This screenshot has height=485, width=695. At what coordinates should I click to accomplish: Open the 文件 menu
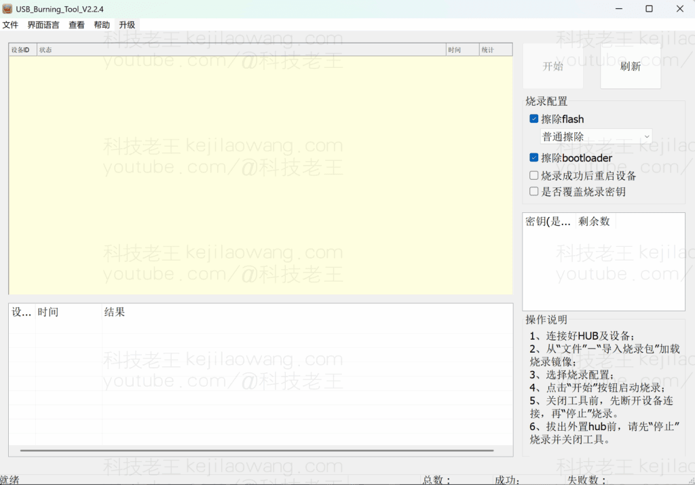click(10, 25)
